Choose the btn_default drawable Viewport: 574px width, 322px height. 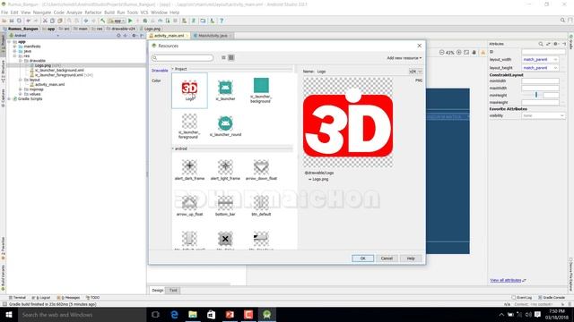click(261, 206)
